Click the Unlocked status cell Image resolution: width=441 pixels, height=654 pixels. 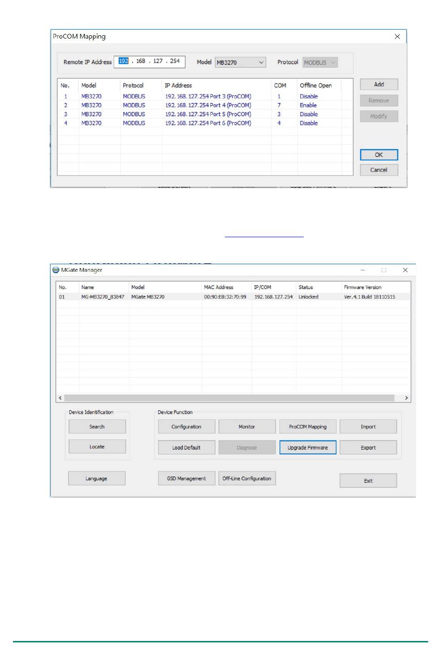[x=308, y=297]
